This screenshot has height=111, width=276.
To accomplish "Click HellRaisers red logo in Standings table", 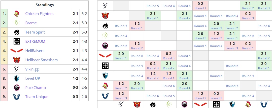I will coord(16,51).
